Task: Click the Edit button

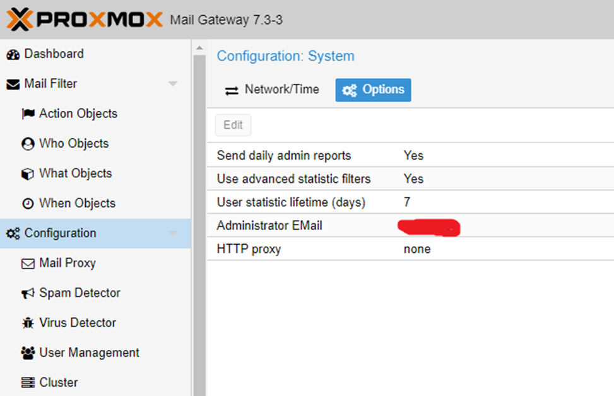Action: click(233, 125)
